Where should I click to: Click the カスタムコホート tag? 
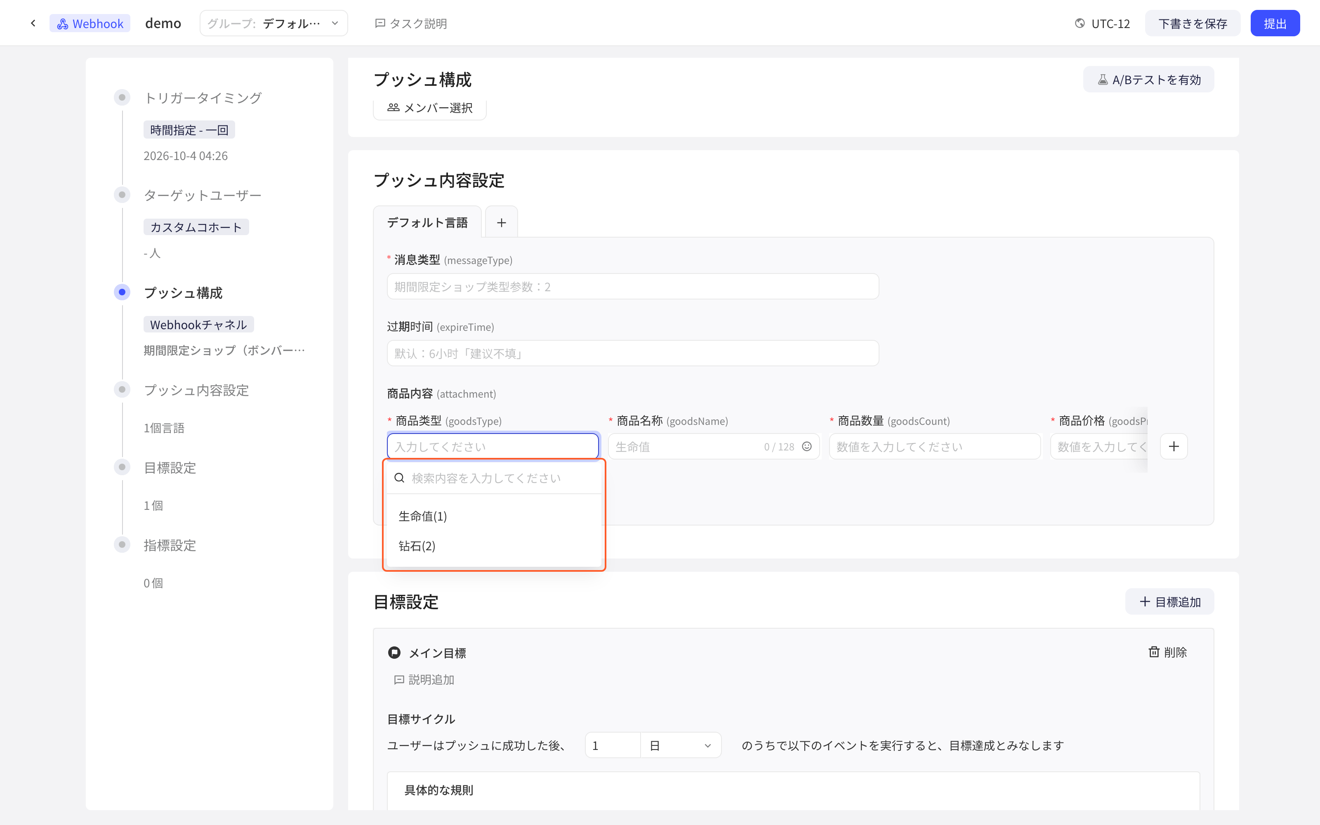click(196, 227)
